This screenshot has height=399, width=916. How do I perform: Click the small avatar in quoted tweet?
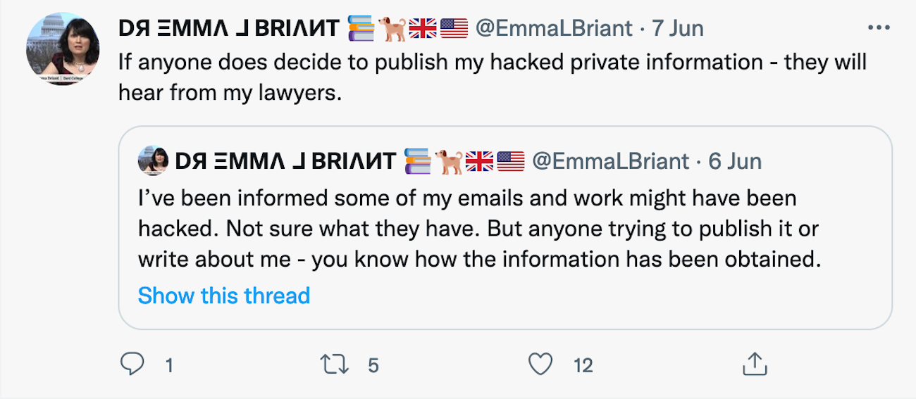(152, 161)
